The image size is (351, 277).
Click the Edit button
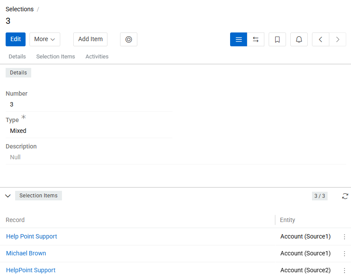pyautogui.click(x=16, y=39)
